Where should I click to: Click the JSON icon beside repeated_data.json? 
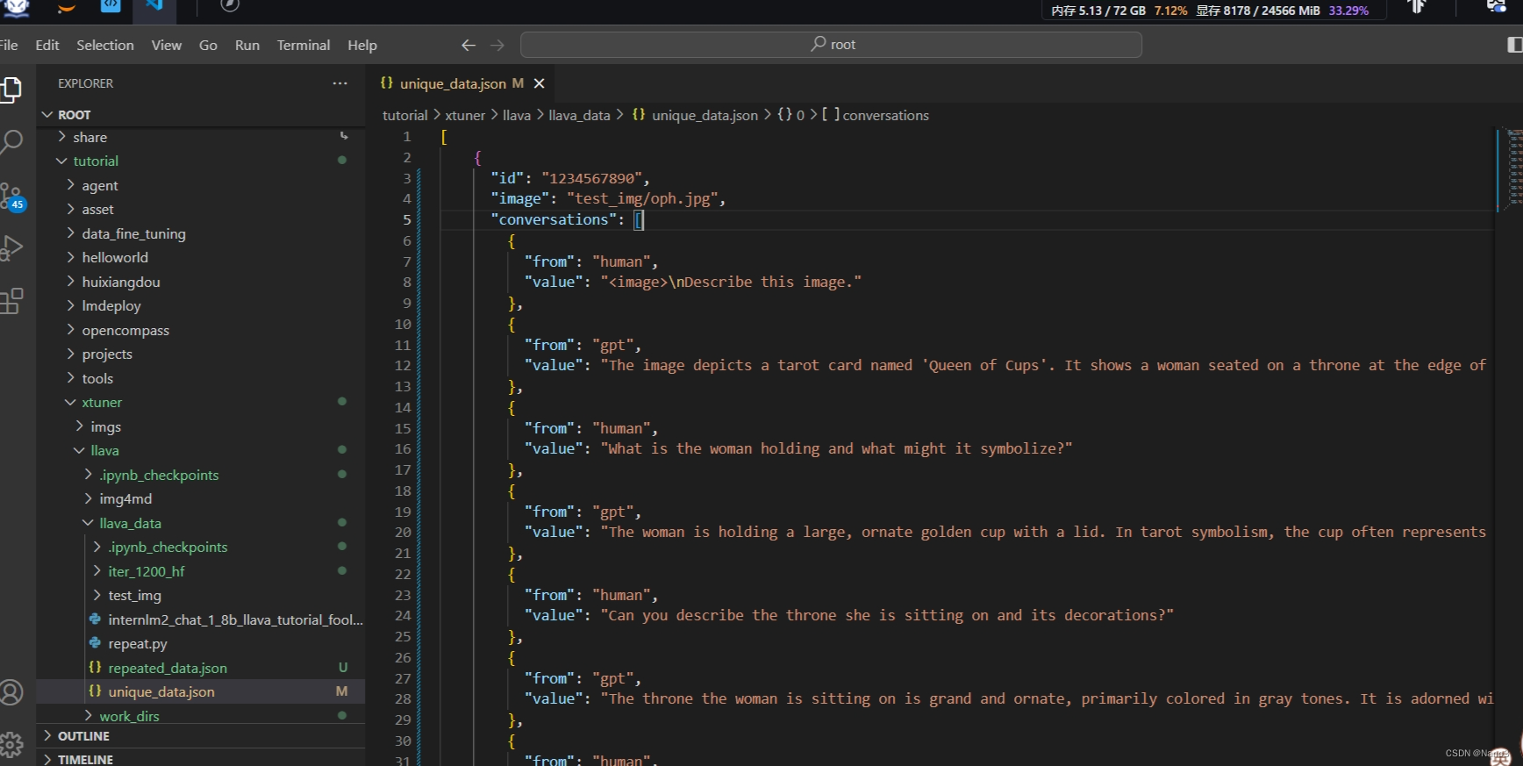pyautogui.click(x=95, y=668)
